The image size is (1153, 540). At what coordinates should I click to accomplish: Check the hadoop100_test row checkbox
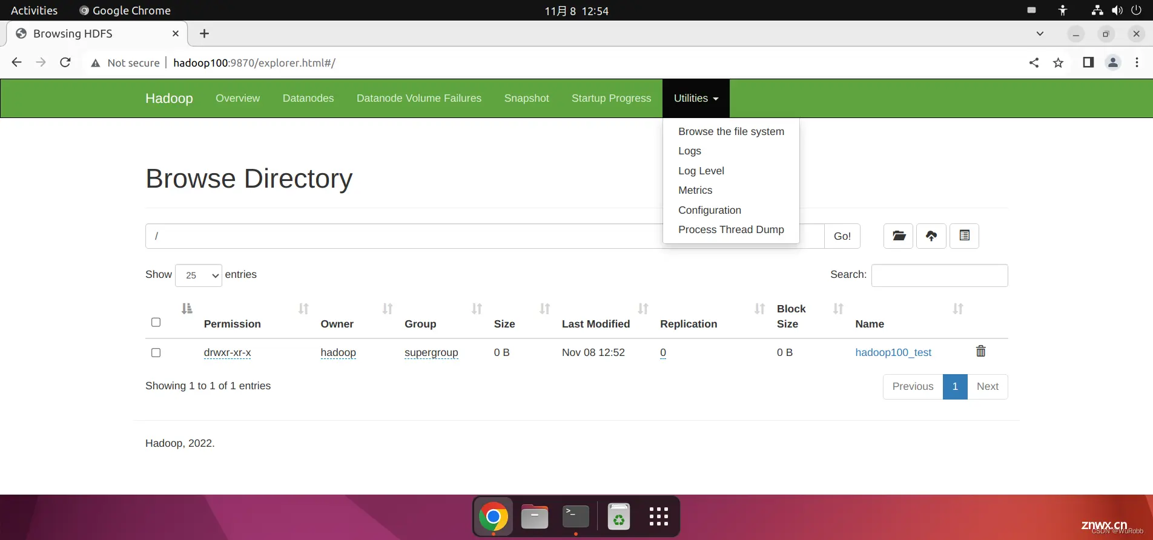(x=156, y=352)
